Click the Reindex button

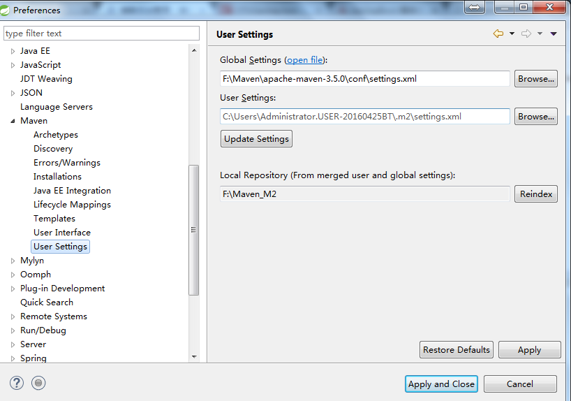pos(536,194)
